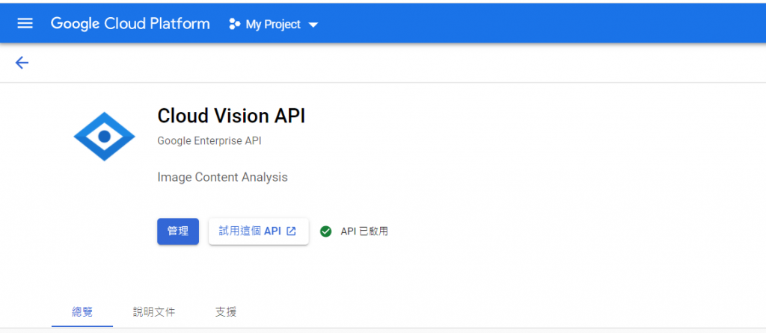
Task: Switch to the 說明文件 tab
Action: point(154,312)
